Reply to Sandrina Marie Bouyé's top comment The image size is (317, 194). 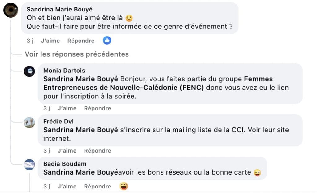click(81, 41)
